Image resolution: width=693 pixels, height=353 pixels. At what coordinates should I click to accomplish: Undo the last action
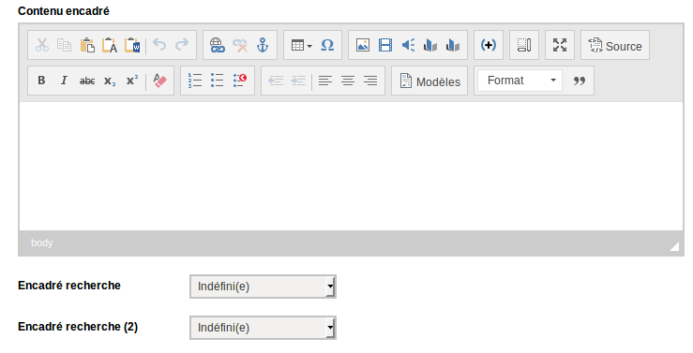pos(159,45)
